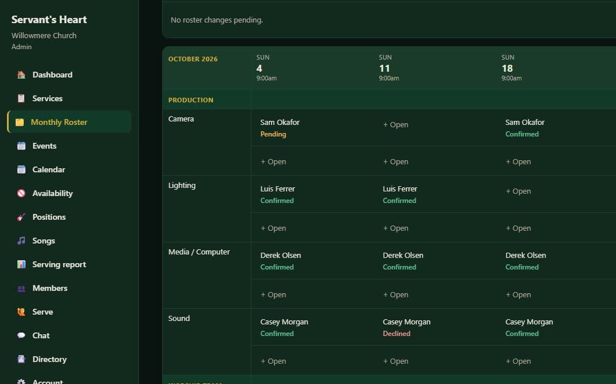Click the Songs music note icon

(21, 241)
